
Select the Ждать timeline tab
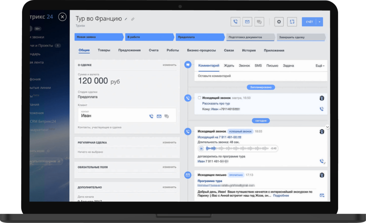coord(229,66)
